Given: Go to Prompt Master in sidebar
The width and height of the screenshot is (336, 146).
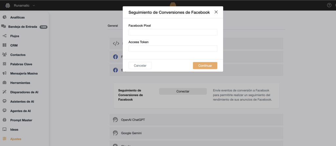Looking at the screenshot, I should click(21, 120).
